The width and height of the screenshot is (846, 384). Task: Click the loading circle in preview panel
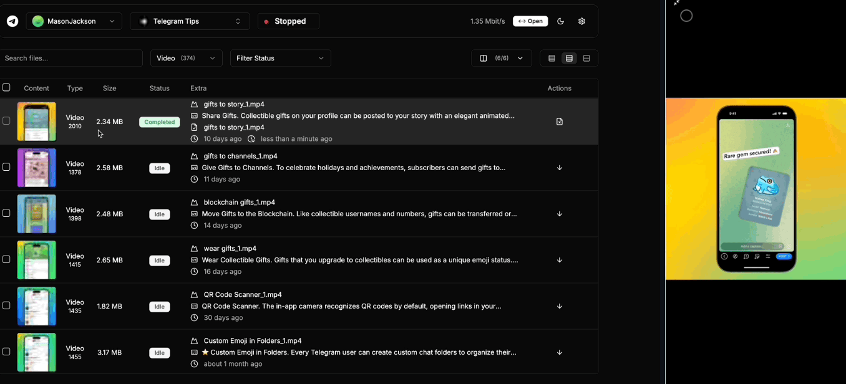[x=686, y=16]
